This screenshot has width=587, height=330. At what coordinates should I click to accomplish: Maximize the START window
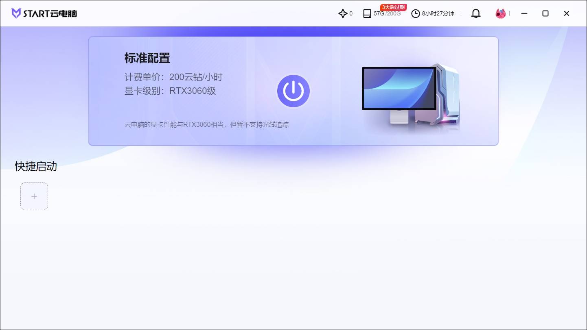click(x=545, y=13)
